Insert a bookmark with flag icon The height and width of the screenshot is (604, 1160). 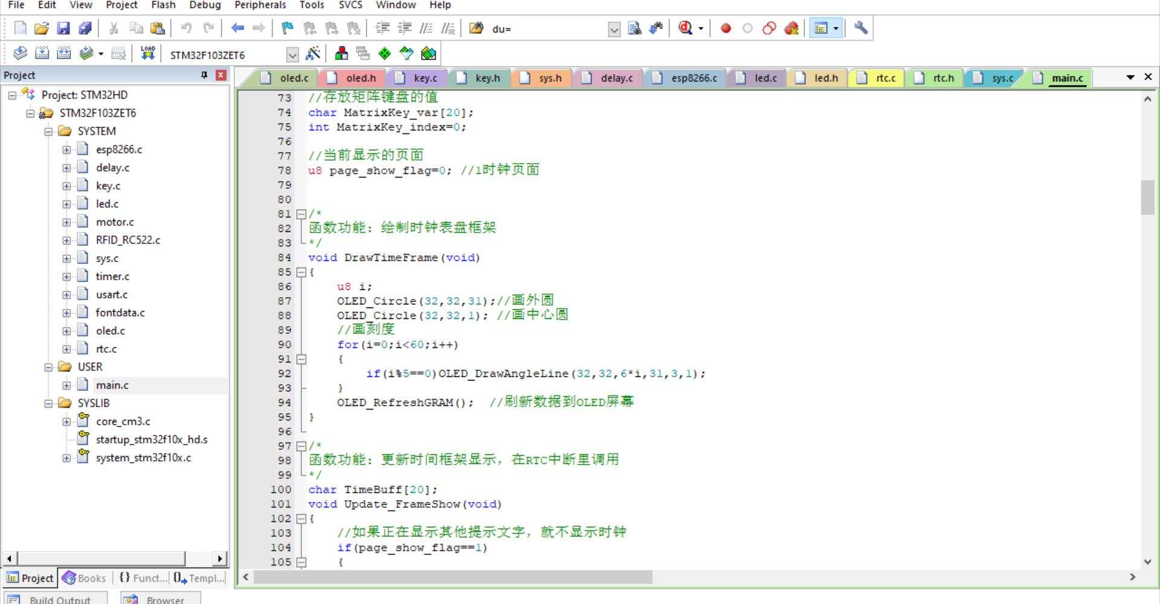tap(288, 28)
